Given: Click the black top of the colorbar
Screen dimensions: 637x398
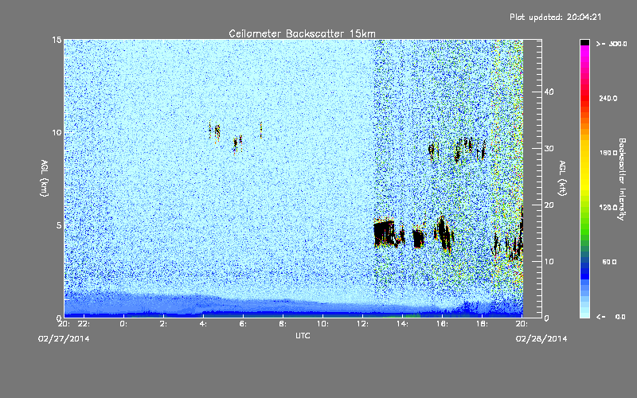Looking at the screenshot, I should coord(584,42).
